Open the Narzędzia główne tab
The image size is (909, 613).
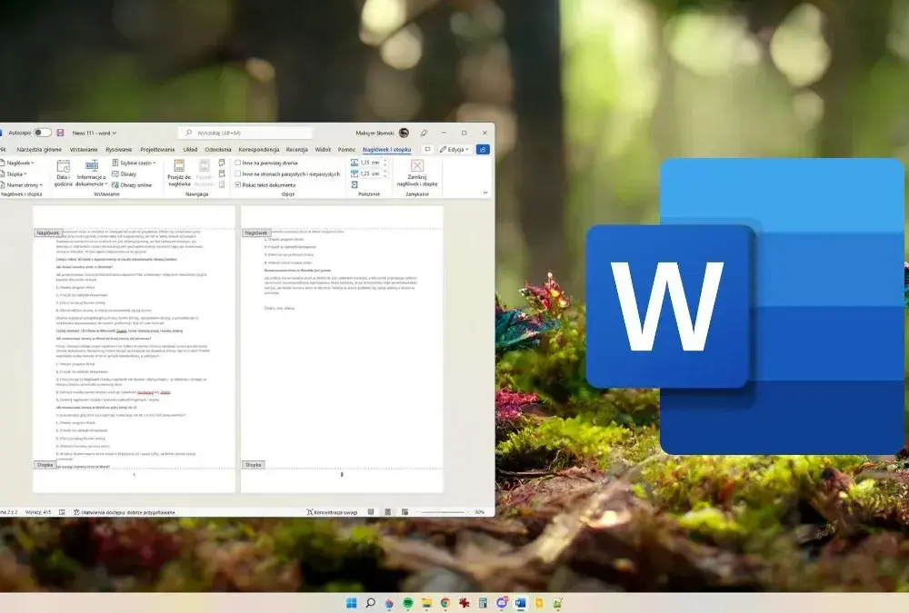point(39,150)
